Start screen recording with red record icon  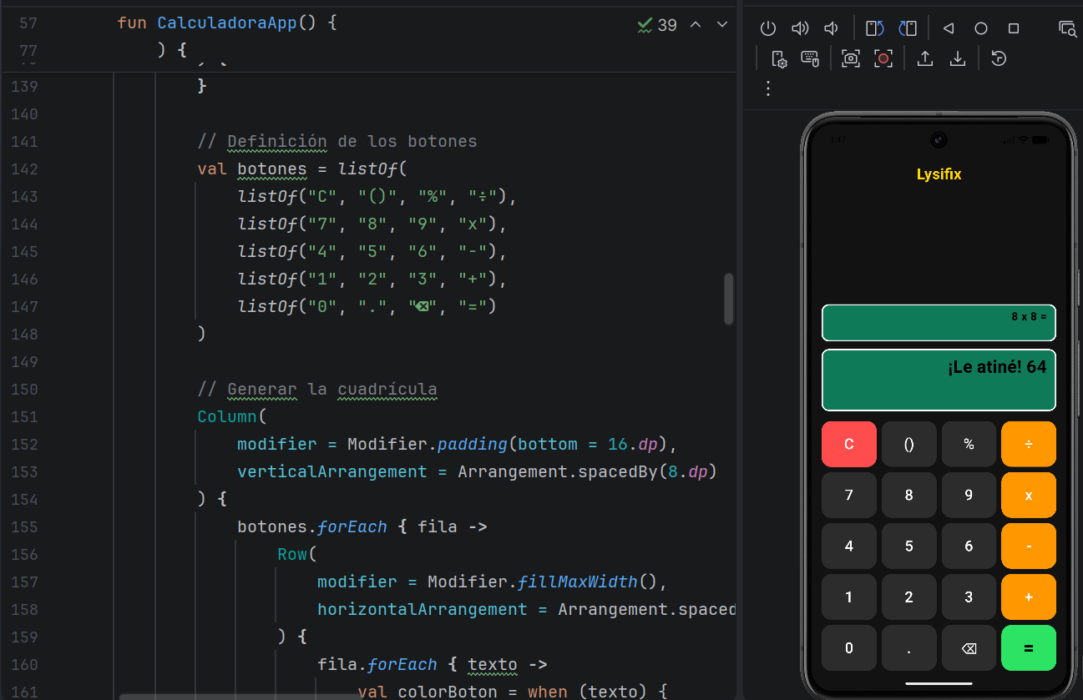(x=883, y=58)
